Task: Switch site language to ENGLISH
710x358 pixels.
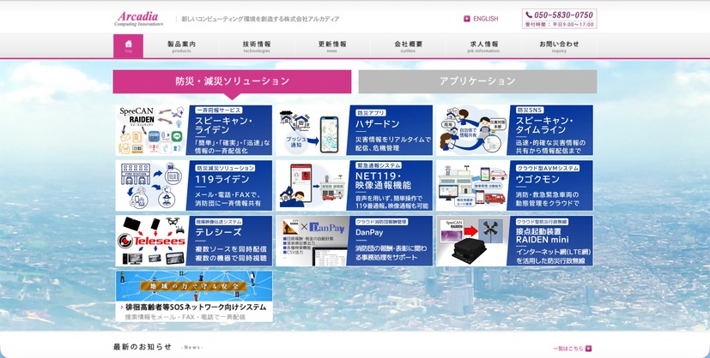Action: click(x=485, y=19)
